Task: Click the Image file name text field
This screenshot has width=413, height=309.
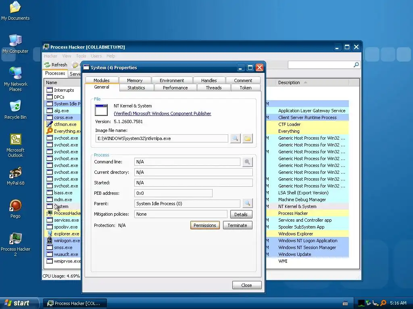Action: pos(162,138)
